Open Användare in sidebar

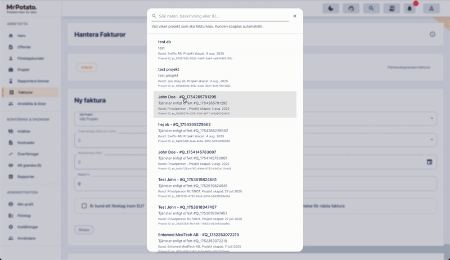(x=30, y=238)
